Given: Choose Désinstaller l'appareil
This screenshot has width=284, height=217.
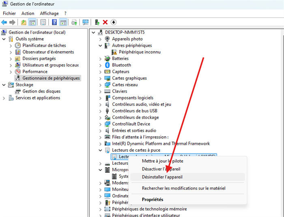Looking at the screenshot, I should [187, 177].
